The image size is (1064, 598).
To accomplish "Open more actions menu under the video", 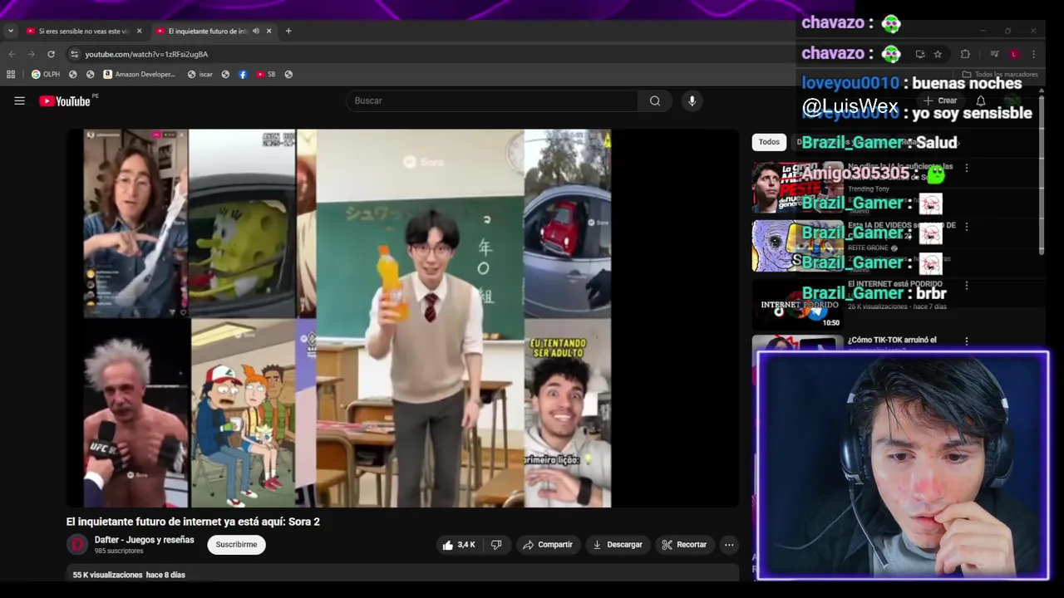I will [729, 545].
